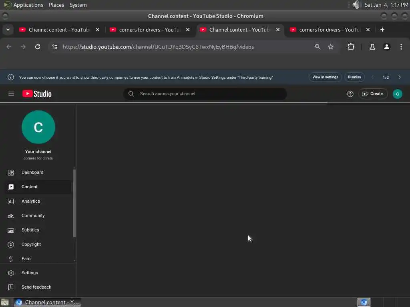Go back in the browser
410x307 pixels.
tap(9, 47)
